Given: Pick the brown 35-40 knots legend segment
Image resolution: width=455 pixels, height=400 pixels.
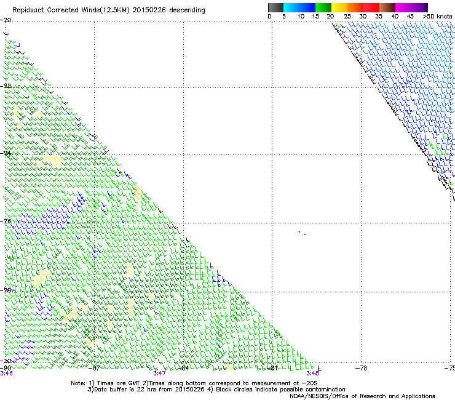Looking at the screenshot, I should [x=387, y=7].
